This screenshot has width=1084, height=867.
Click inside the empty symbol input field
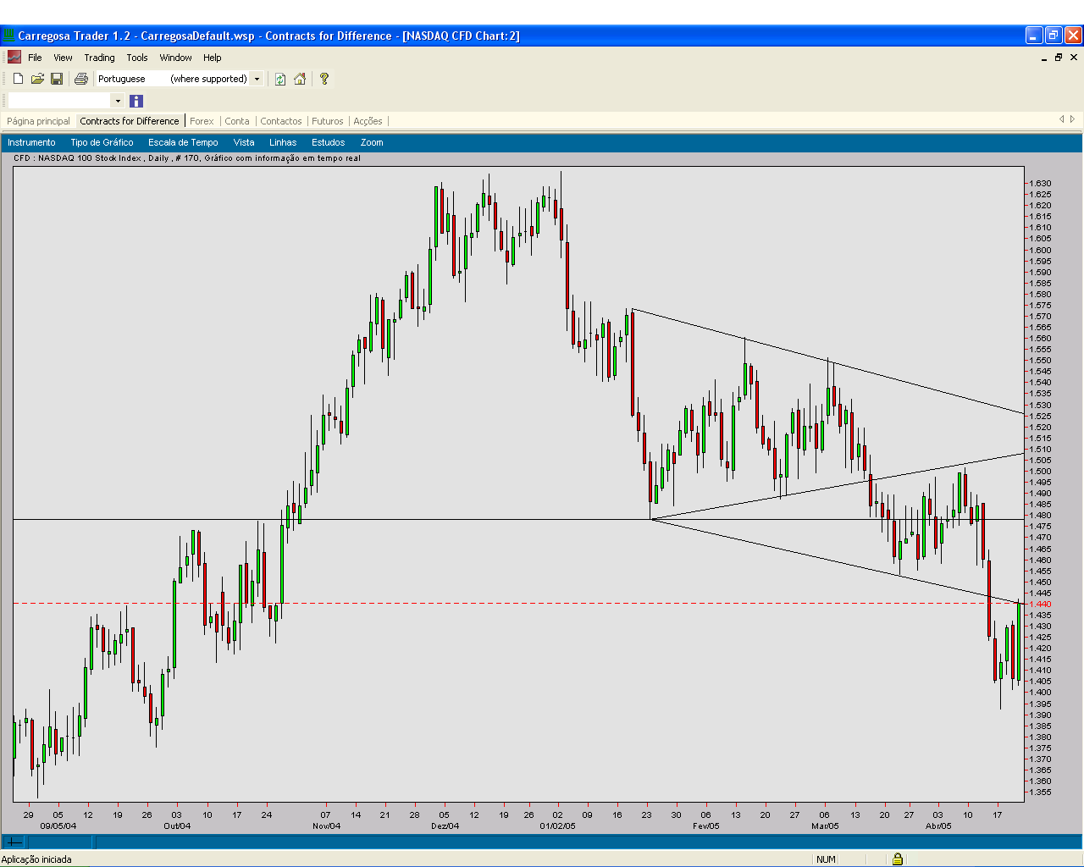[60, 101]
